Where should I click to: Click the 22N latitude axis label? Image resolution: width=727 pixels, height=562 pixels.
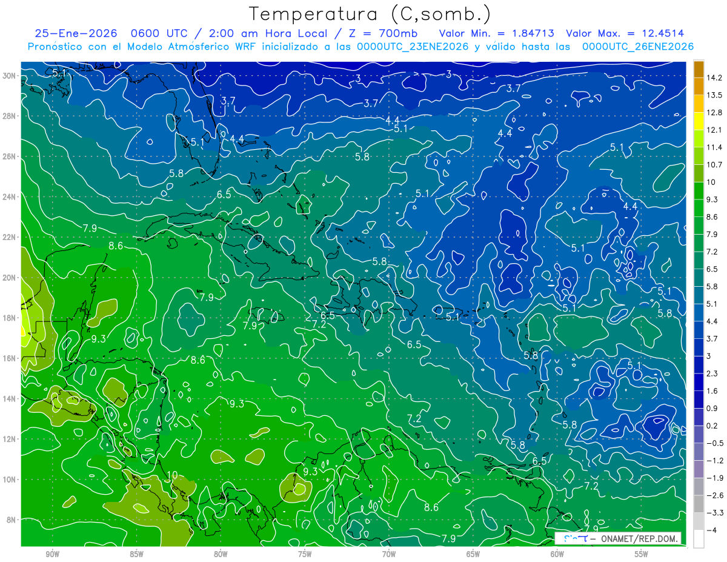[10, 237]
